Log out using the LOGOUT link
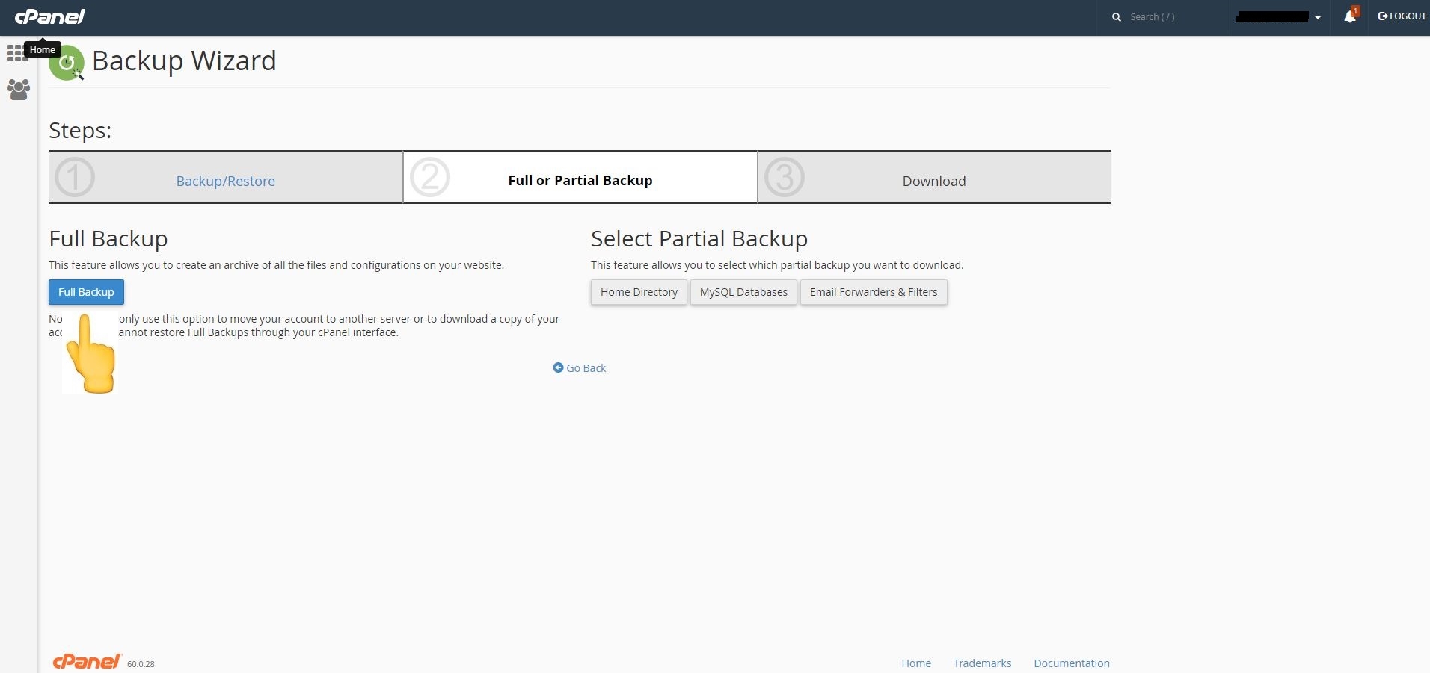This screenshot has width=1430, height=673. (1402, 16)
